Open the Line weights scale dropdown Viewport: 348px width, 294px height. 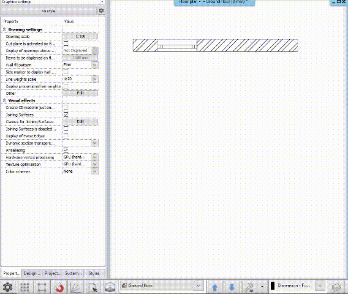point(95,79)
